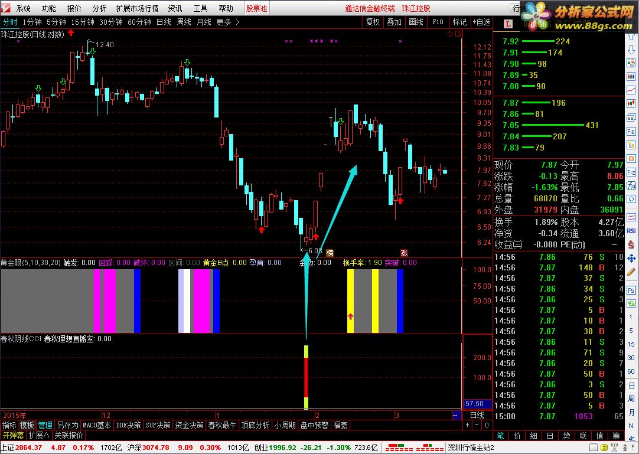Click the 深圳行情主站2 server label
The height and width of the screenshot is (454, 639).
(x=471, y=448)
